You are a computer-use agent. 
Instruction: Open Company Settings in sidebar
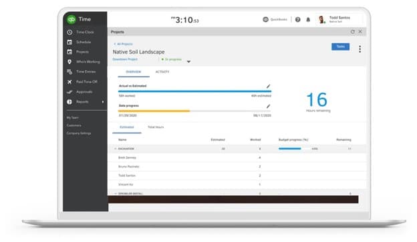click(79, 133)
